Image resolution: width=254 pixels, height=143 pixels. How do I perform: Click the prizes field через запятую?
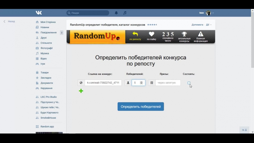click(168, 83)
